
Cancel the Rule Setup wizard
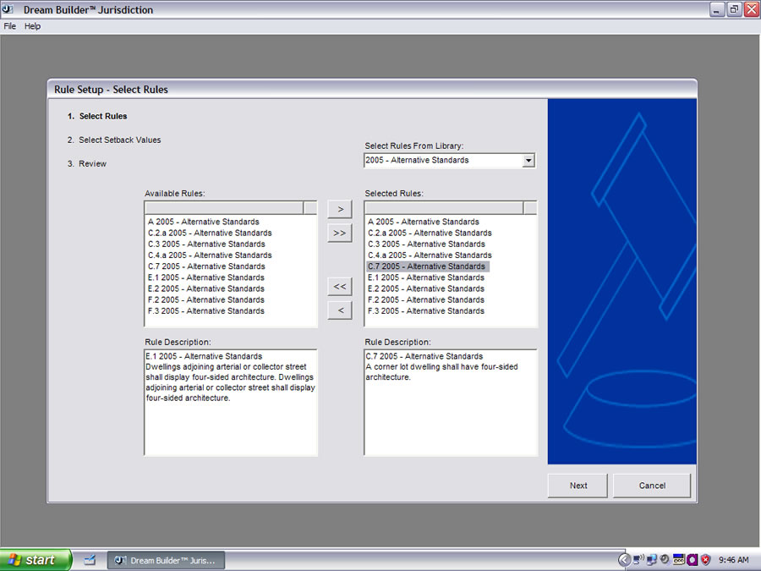click(x=652, y=486)
